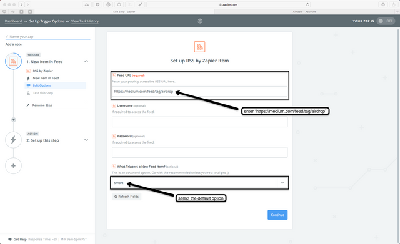This screenshot has height=244, width=400.
Task: Click the Pocket icon in favorites bar
Action: [4, 12]
